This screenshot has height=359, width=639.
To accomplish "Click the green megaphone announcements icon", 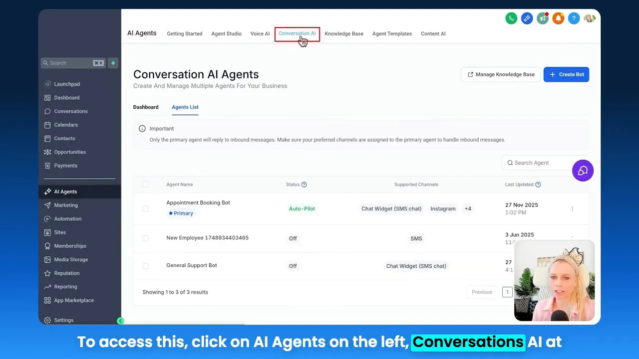I will (x=543, y=18).
